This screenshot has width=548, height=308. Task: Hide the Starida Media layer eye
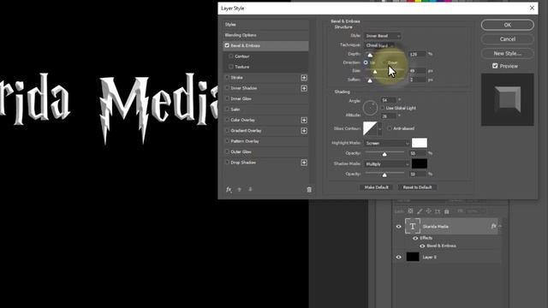point(399,226)
